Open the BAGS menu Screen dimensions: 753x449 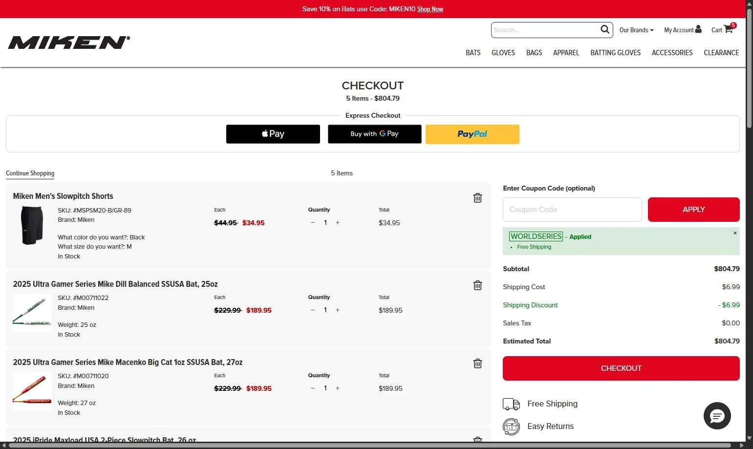[x=534, y=53]
